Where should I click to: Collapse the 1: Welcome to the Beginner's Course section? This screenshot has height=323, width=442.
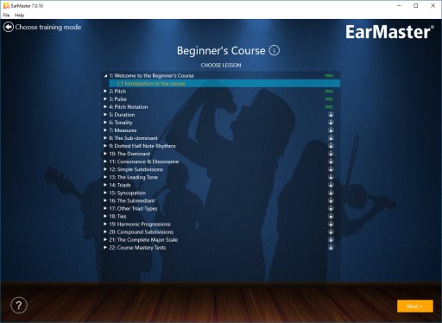pos(105,76)
